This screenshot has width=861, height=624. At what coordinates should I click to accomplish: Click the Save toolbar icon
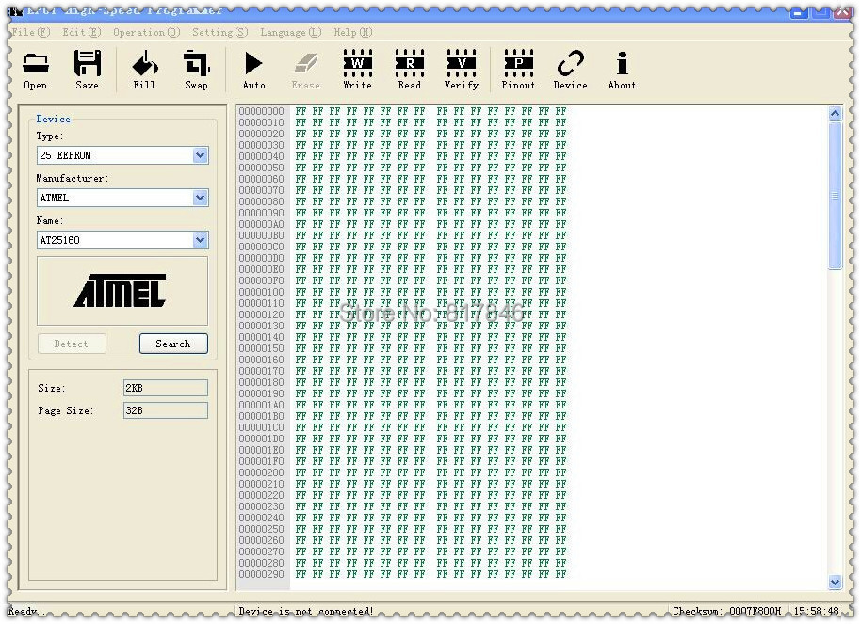pos(87,70)
